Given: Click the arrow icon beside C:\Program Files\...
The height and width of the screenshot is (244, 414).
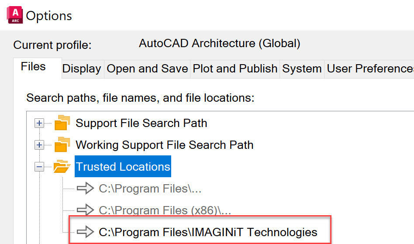Looking at the screenshot, I should (x=85, y=189).
